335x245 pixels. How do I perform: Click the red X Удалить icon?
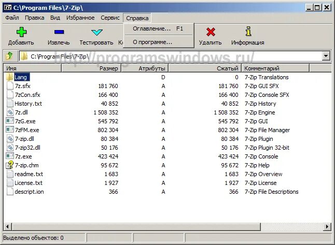[x=211, y=32]
